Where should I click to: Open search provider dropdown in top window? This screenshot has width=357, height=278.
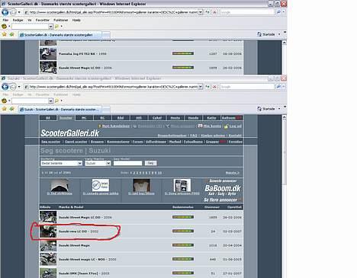click(284, 12)
